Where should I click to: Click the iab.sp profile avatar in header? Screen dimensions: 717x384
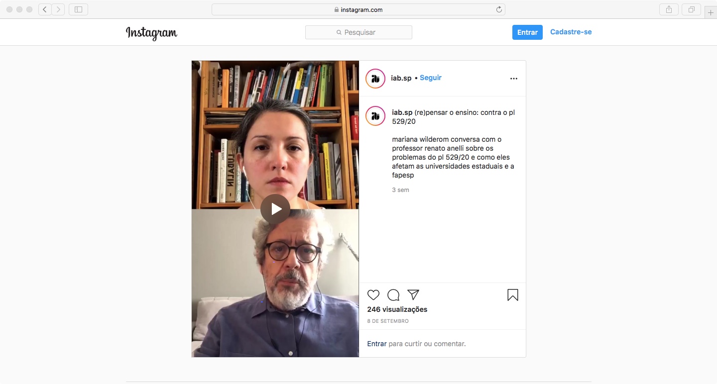point(375,79)
